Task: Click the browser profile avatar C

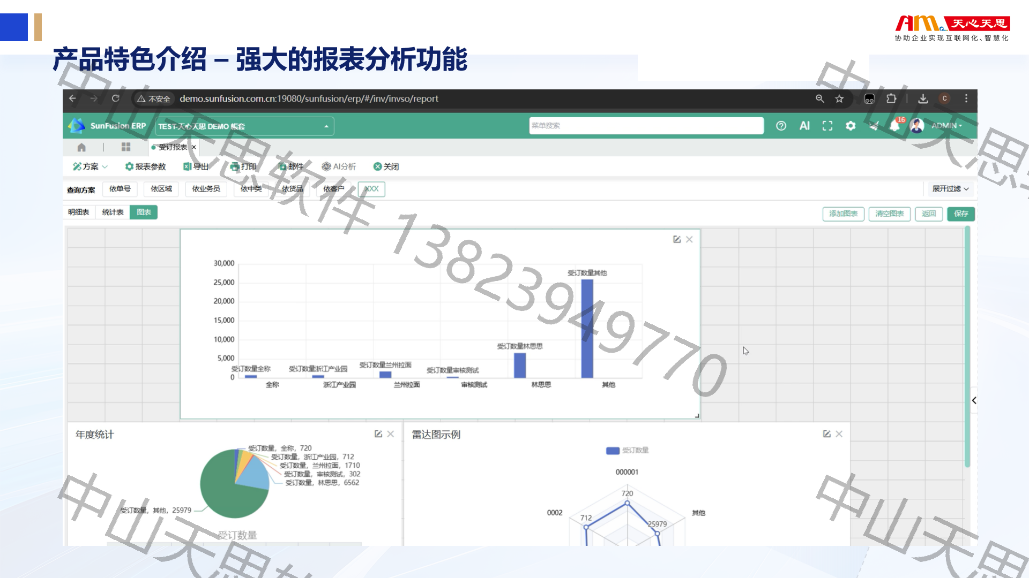Action: tap(945, 98)
